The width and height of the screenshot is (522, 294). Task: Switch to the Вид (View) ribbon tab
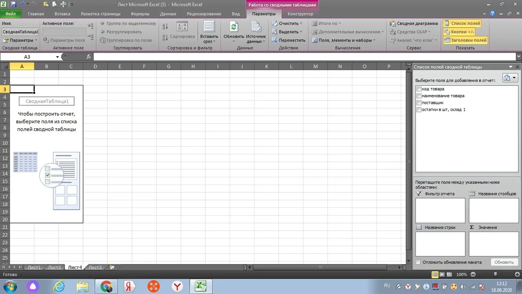[x=236, y=14]
